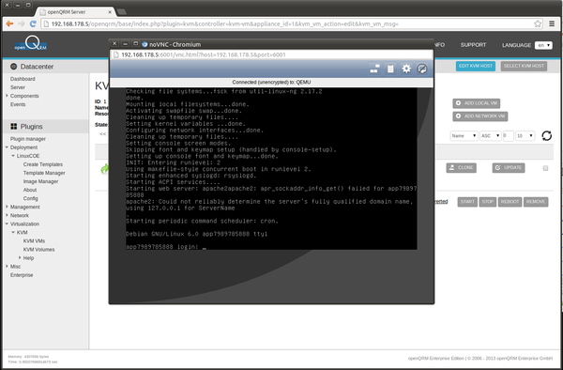Open noVNC clipboard icon
Viewport: 563px width, 370px height.
(x=390, y=69)
